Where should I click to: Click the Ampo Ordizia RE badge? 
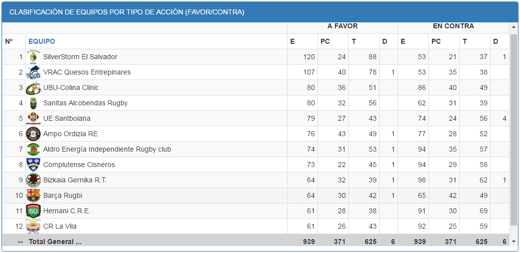point(33,134)
